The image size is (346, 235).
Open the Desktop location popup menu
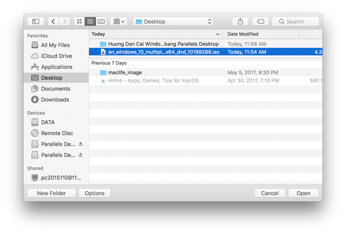[173, 22]
